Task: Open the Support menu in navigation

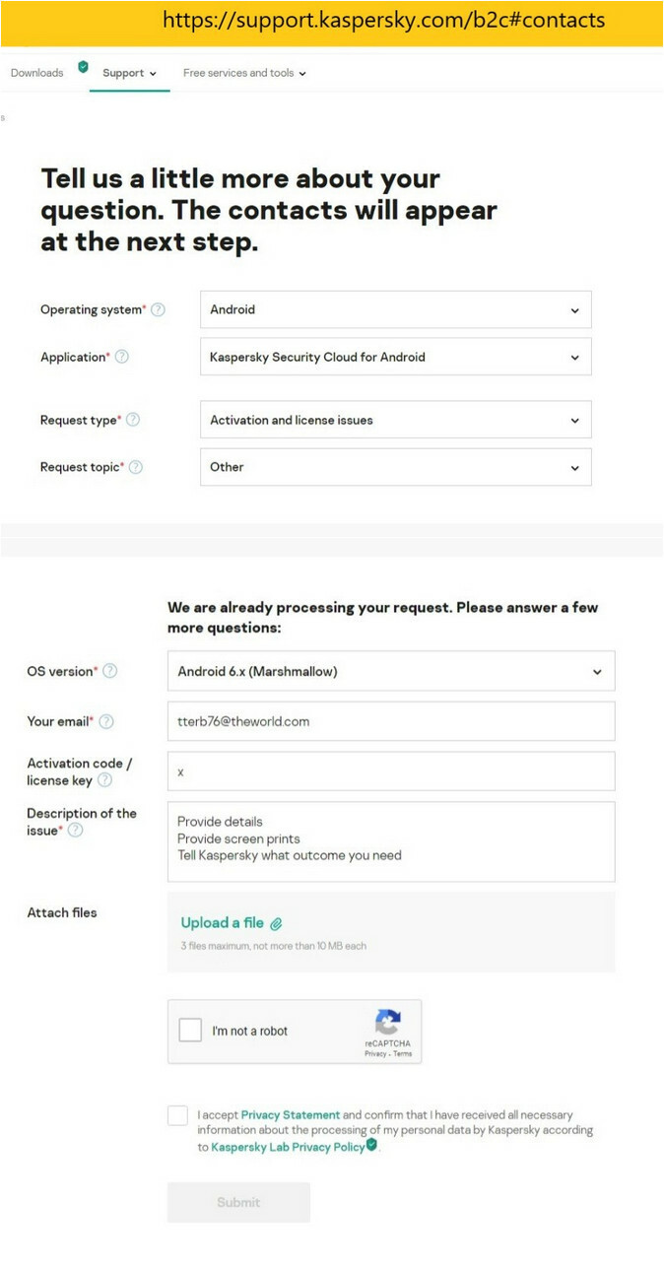Action: (x=129, y=73)
